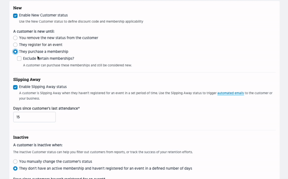Click the New Customer status discount code description
Image resolution: width=288 pixels, height=179 pixels.
click(x=81, y=22)
